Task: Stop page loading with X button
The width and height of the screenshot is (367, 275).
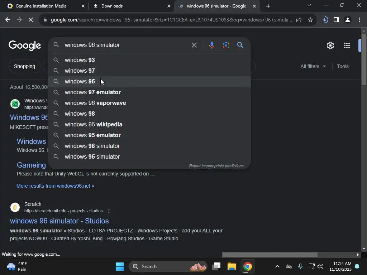Action: pyautogui.click(x=31, y=20)
